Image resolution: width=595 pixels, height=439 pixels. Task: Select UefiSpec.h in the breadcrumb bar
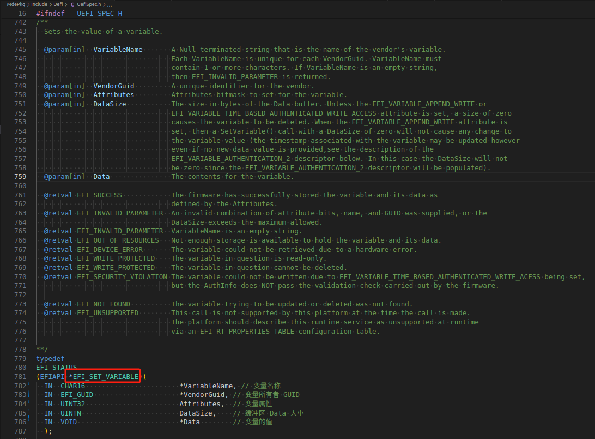(x=90, y=4)
